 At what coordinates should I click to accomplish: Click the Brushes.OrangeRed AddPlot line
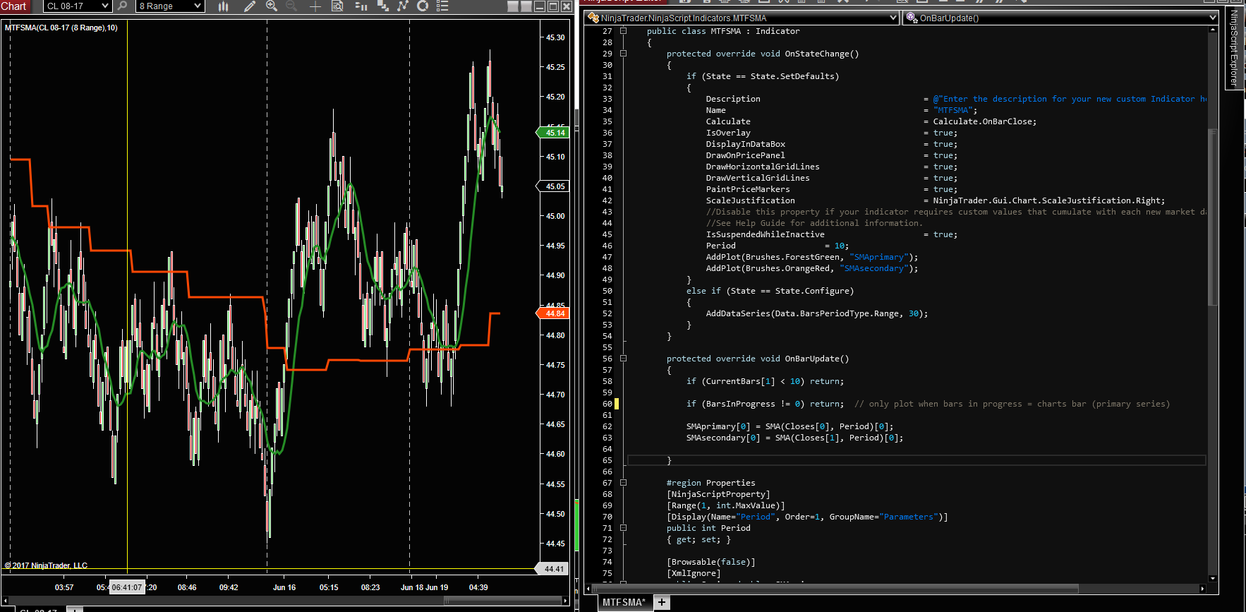point(812,268)
